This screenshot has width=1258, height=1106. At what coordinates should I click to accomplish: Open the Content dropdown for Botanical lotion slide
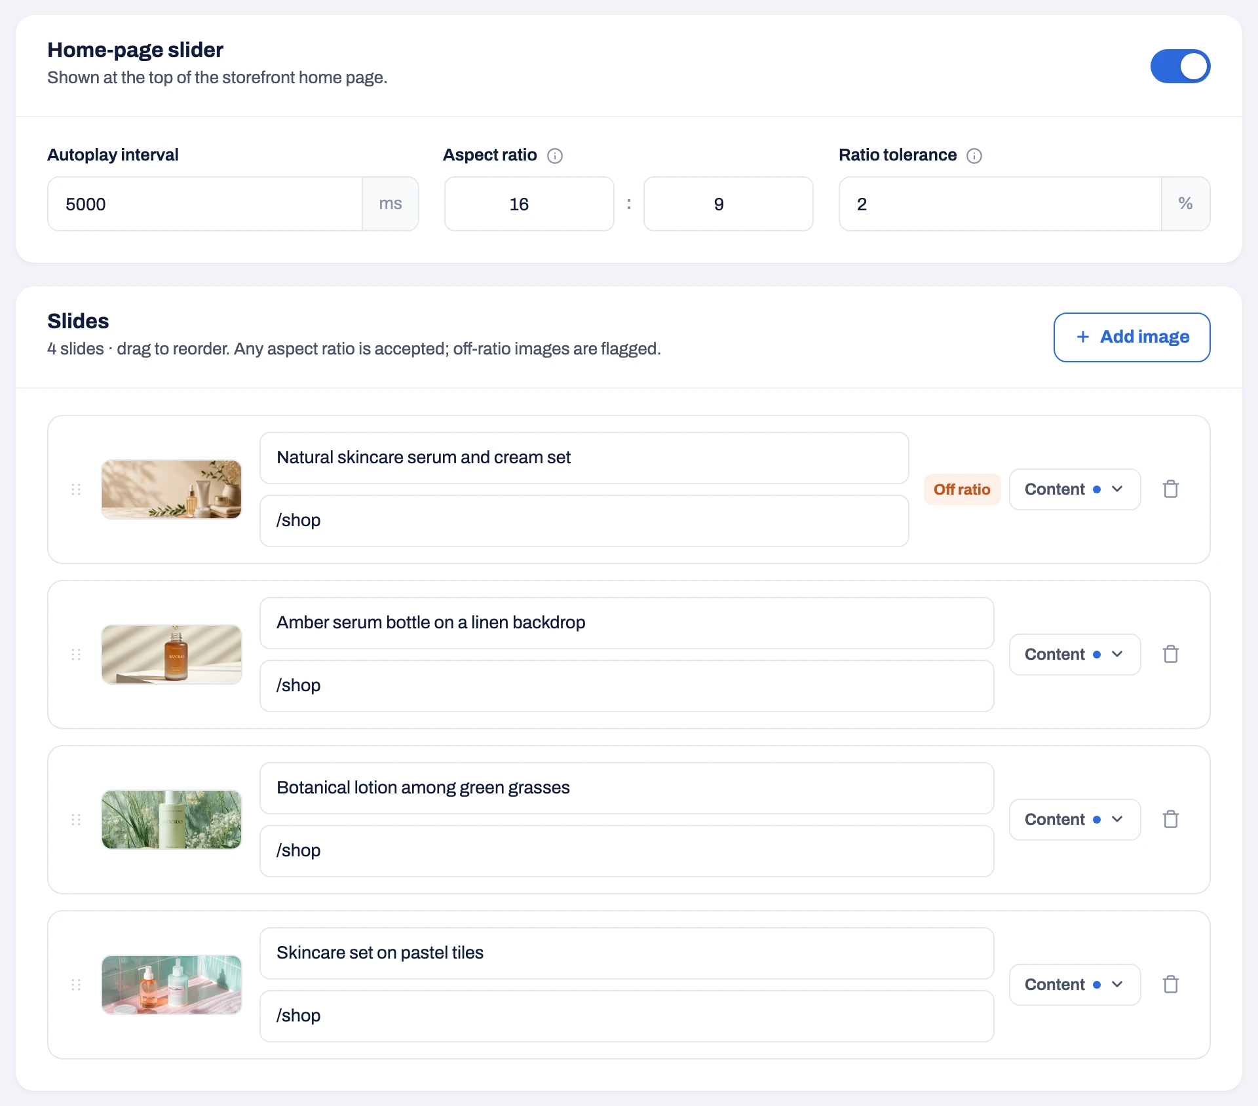point(1075,820)
